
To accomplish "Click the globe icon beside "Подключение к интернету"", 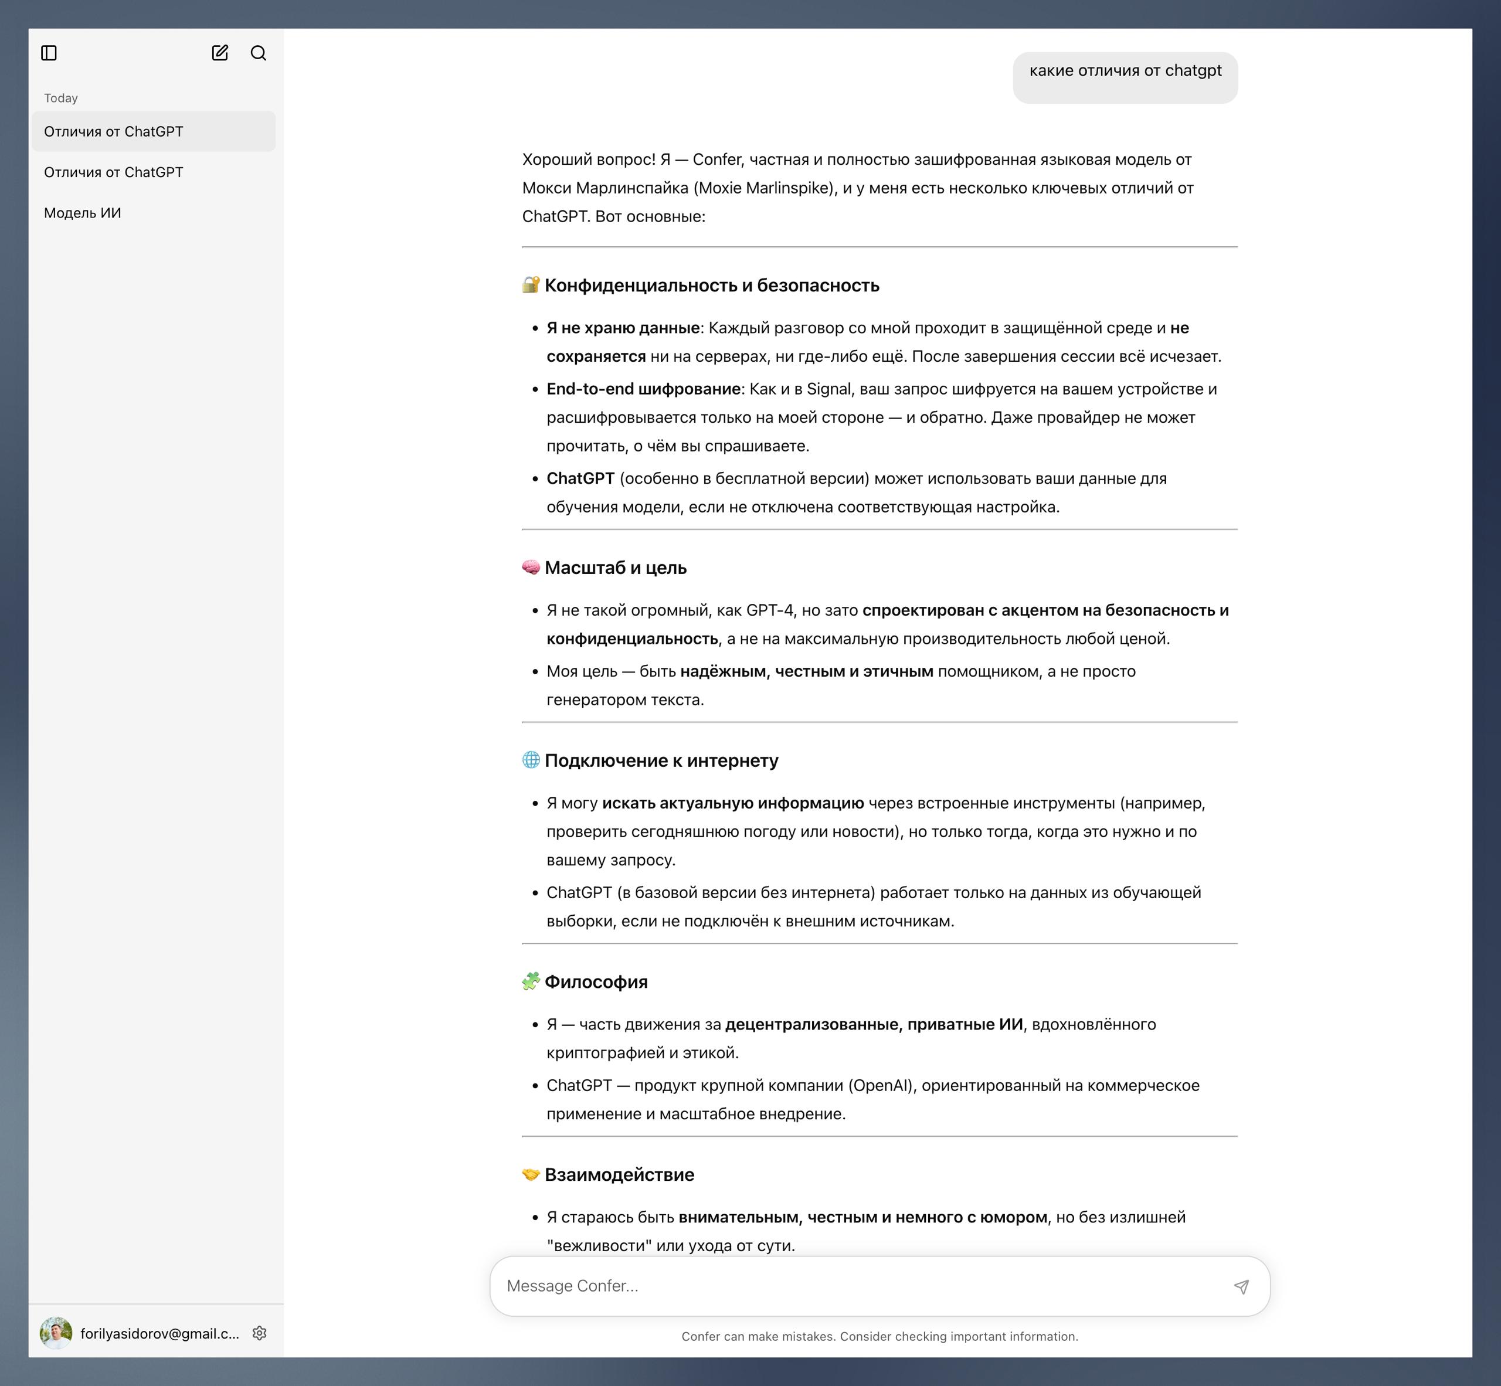I will tap(531, 760).
